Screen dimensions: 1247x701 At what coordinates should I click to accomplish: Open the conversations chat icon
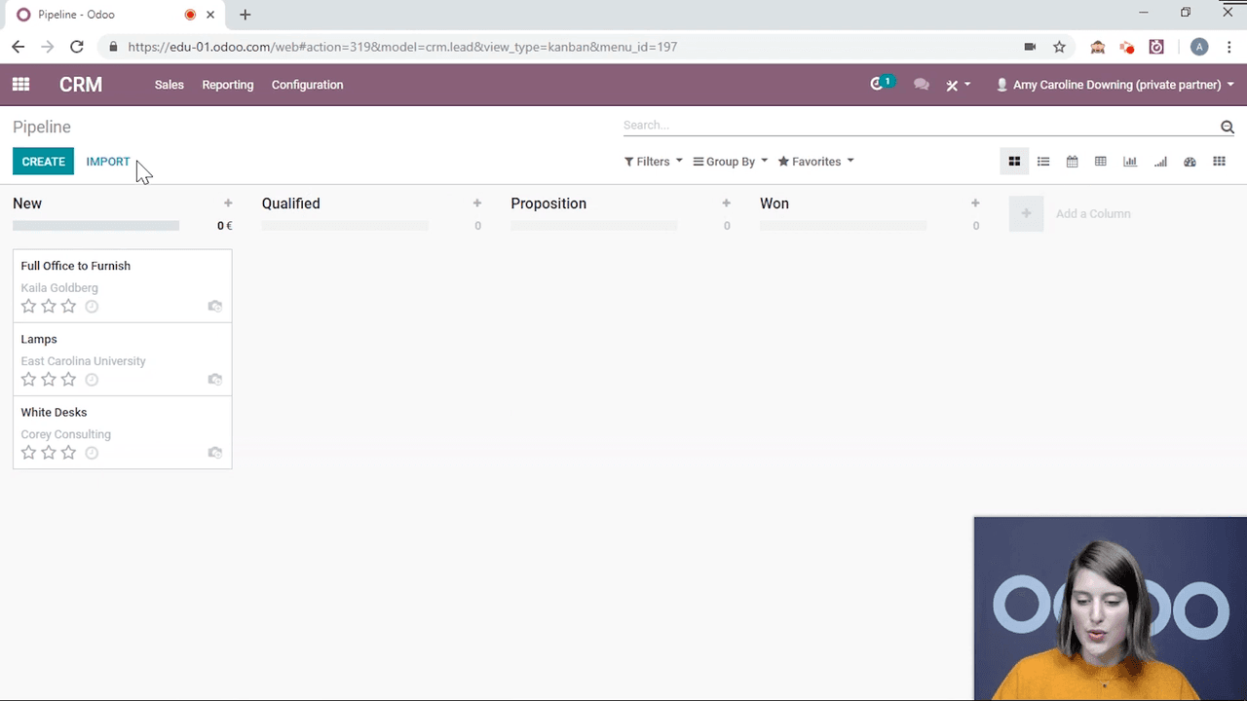click(x=921, y=85)
